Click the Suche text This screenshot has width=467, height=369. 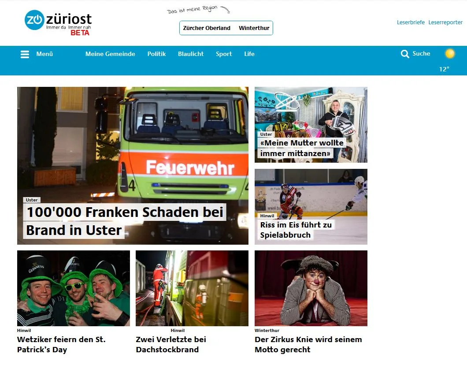[x=421, y=54]
